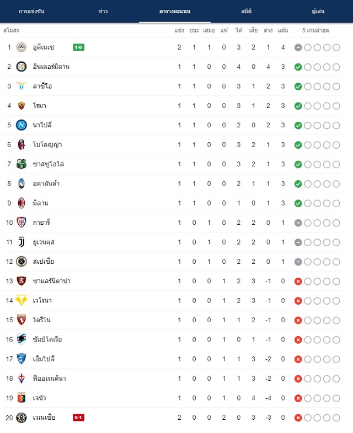Open the การแข่งขัน tab
This screenshot has height=433, width=353.
[31, 12]
